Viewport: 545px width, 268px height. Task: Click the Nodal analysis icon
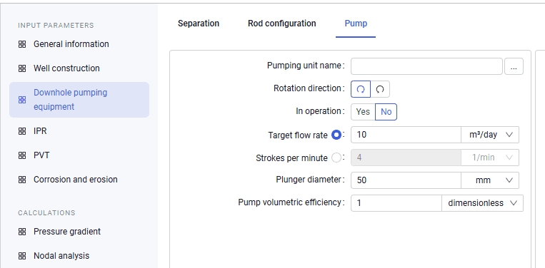[x=22, y=256]
